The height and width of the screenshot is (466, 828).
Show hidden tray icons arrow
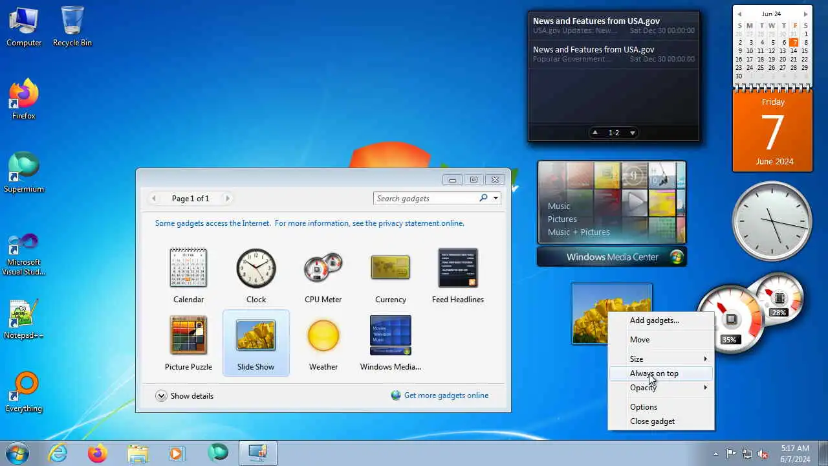coord(715,454)
